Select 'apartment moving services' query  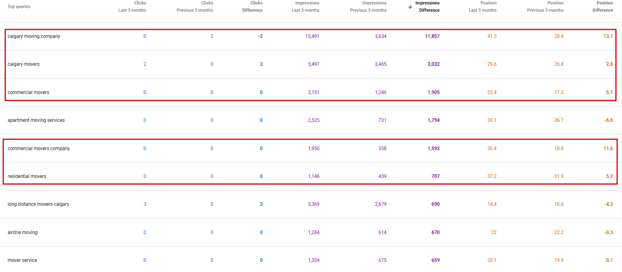click(36, 120)
